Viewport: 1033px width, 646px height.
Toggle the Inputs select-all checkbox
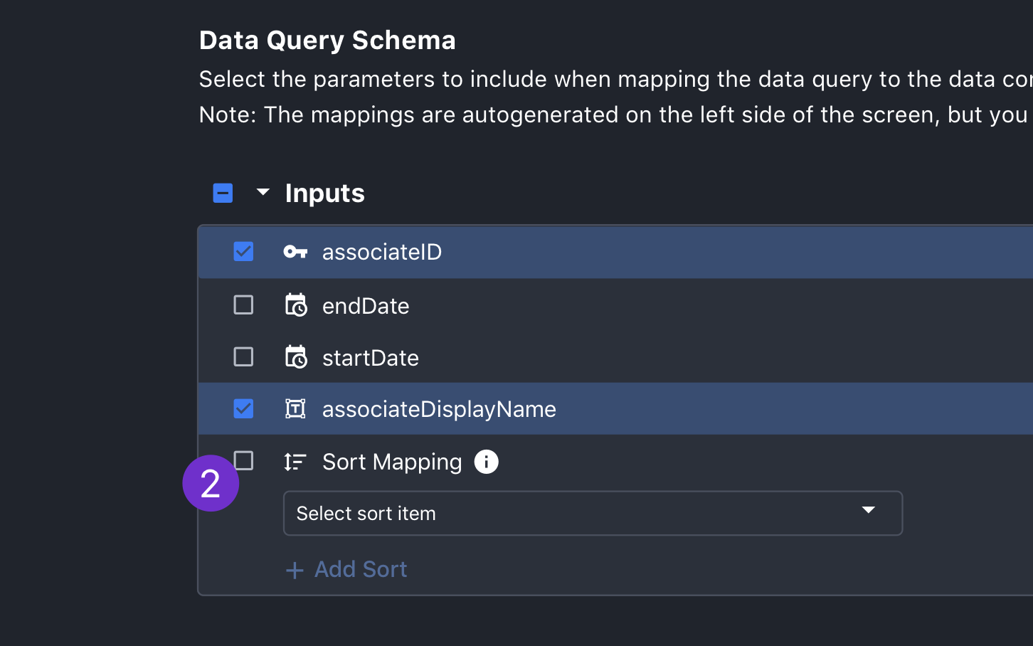[223, 193]
